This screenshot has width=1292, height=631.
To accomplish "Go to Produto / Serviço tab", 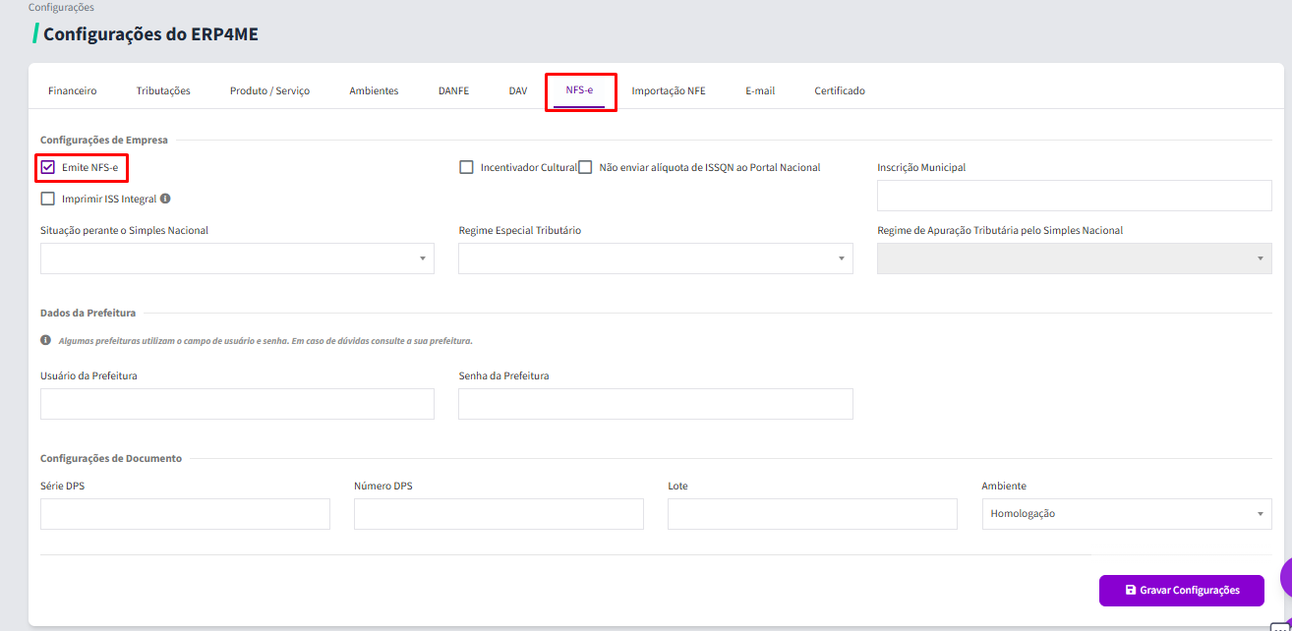I will tap(269, 90).
